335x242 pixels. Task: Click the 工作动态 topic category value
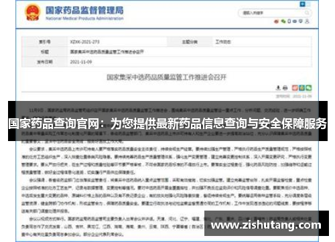223,41
